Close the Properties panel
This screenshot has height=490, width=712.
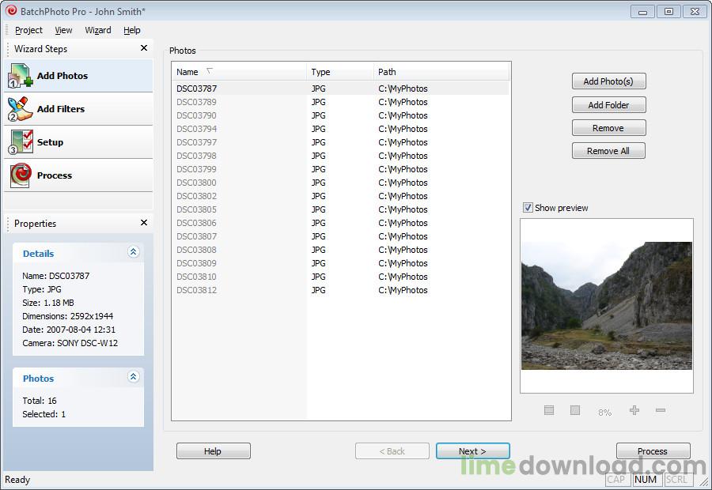[144, 223]
